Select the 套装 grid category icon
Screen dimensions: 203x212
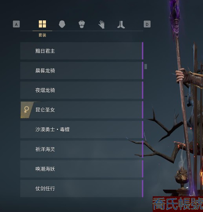point(42,24)
